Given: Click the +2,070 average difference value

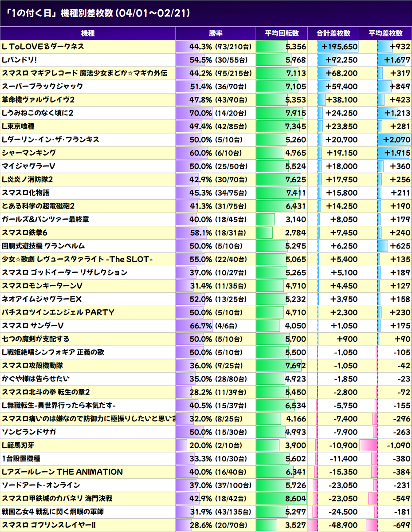Looking at the screenshot, I should [397, 139].
